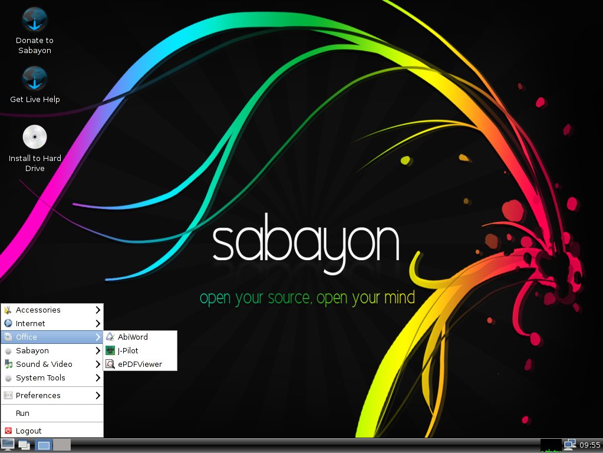Launch J-Pilot from the Office submenu
This screenshot has height=453, width=603.
(x=140, y=350)
